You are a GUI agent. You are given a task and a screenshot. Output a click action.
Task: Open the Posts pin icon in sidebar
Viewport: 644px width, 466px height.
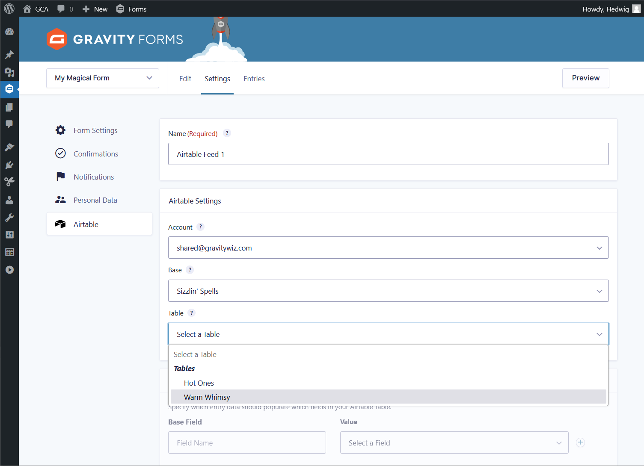coord(9,55)
